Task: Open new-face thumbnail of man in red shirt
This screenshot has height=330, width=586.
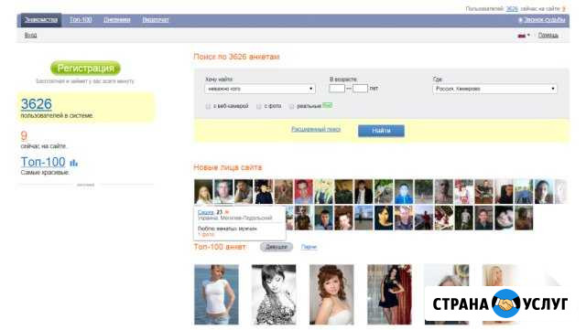Action: tap(303, 191)
